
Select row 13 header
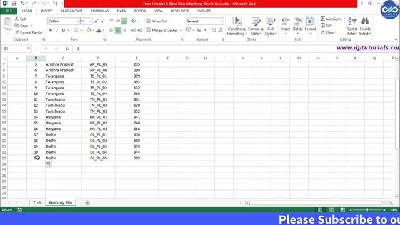[4, 99]
